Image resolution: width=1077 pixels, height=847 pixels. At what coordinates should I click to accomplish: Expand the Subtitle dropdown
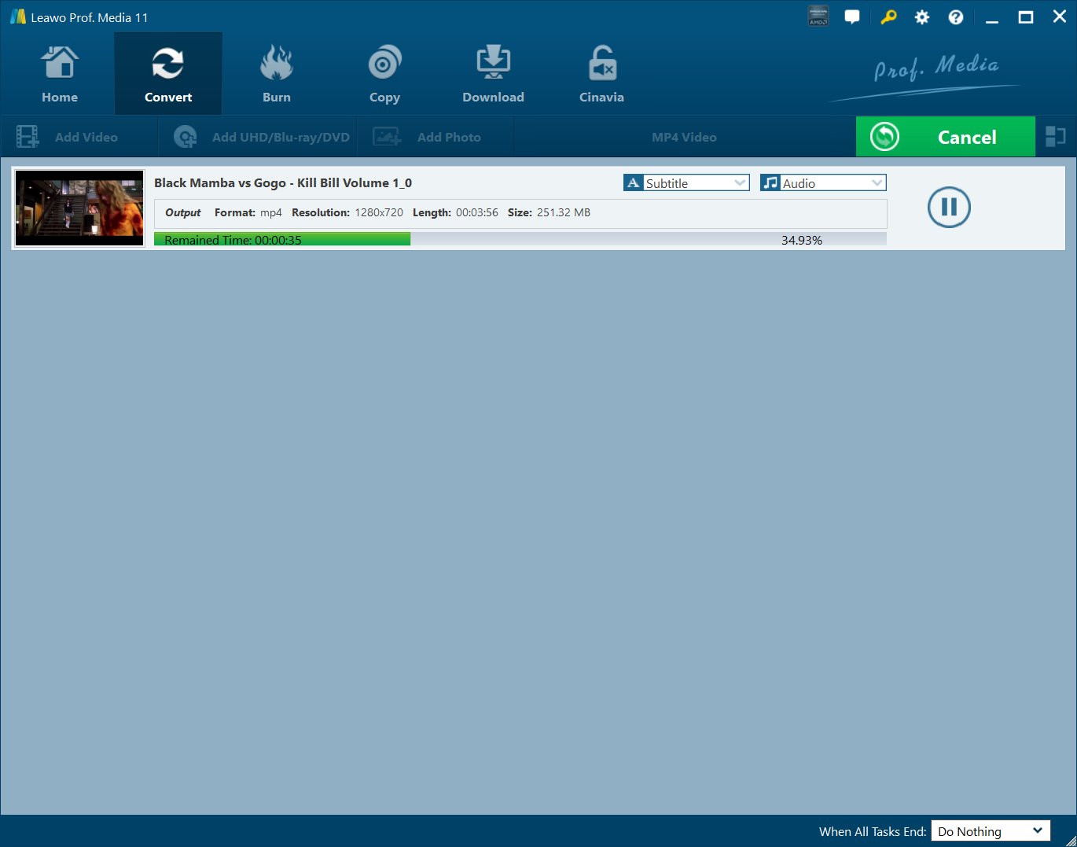click(686, 182)
